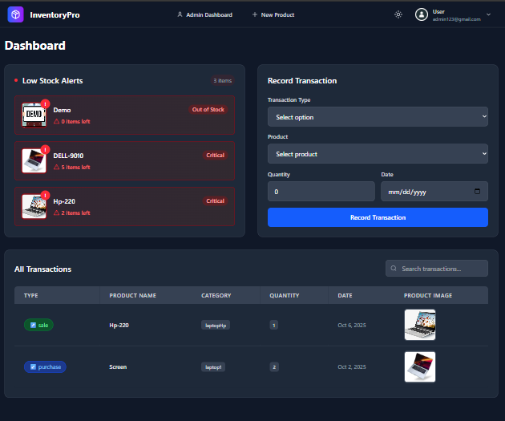Open the calendar picker icon in Date field
This screenshot has width=505, height=421.
477,192
